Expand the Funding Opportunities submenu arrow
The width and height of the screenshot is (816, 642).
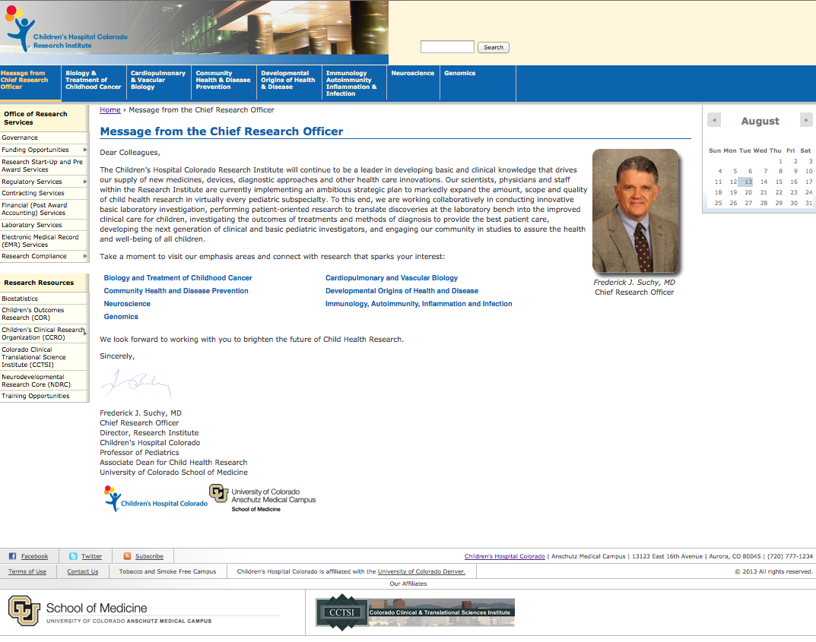pos(85,150)
